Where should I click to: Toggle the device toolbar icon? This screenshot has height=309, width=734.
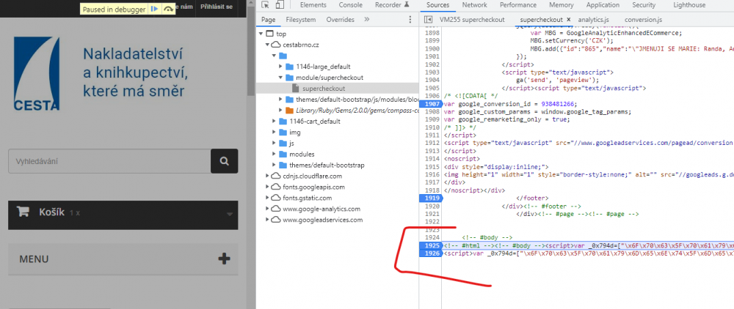tap(281, 5)
